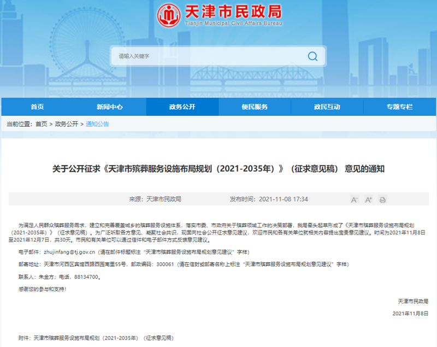Screen dimensions: 437x347
Task: Click the A+ font size increase icon
Action: [x=368, y=199]
